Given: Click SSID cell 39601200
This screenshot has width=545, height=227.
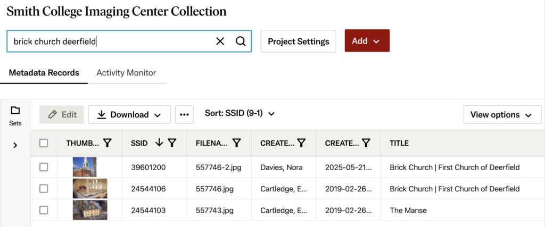Looking at the screenshot, I should click(x=148, y=167).
